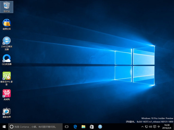Open the 美剧世界 desktop shortcut
Image resolution: width=174 pixels, height=130 pixels.
click(7, 112)
